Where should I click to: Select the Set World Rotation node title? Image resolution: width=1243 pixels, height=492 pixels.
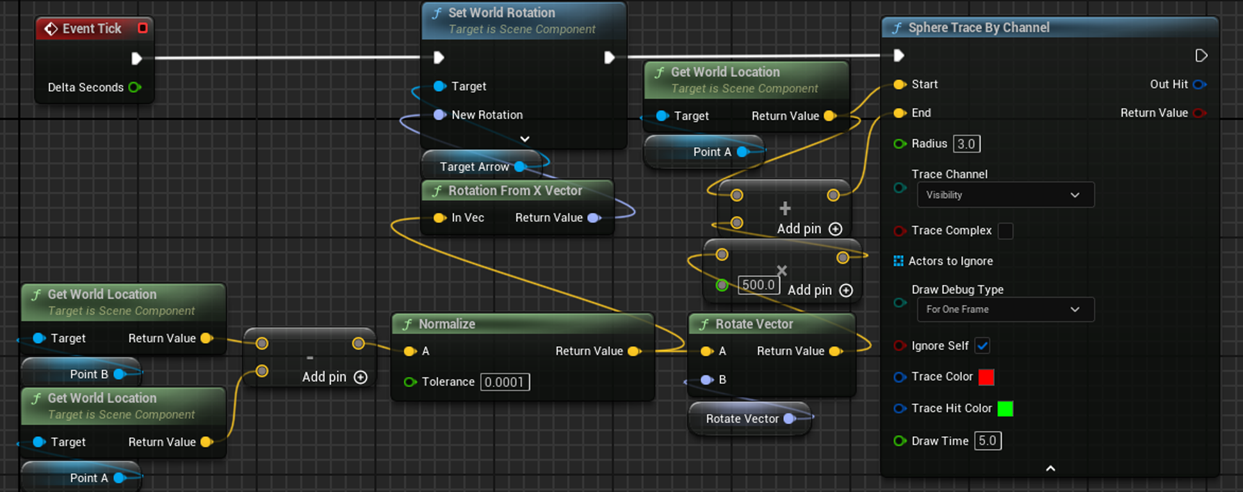tap(501, 12)
